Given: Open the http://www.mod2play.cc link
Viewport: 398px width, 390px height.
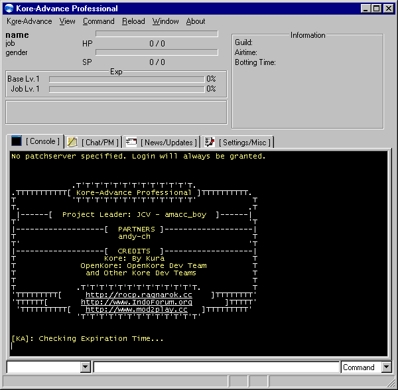Looking at the screenshot, I should tap(137, 310).
